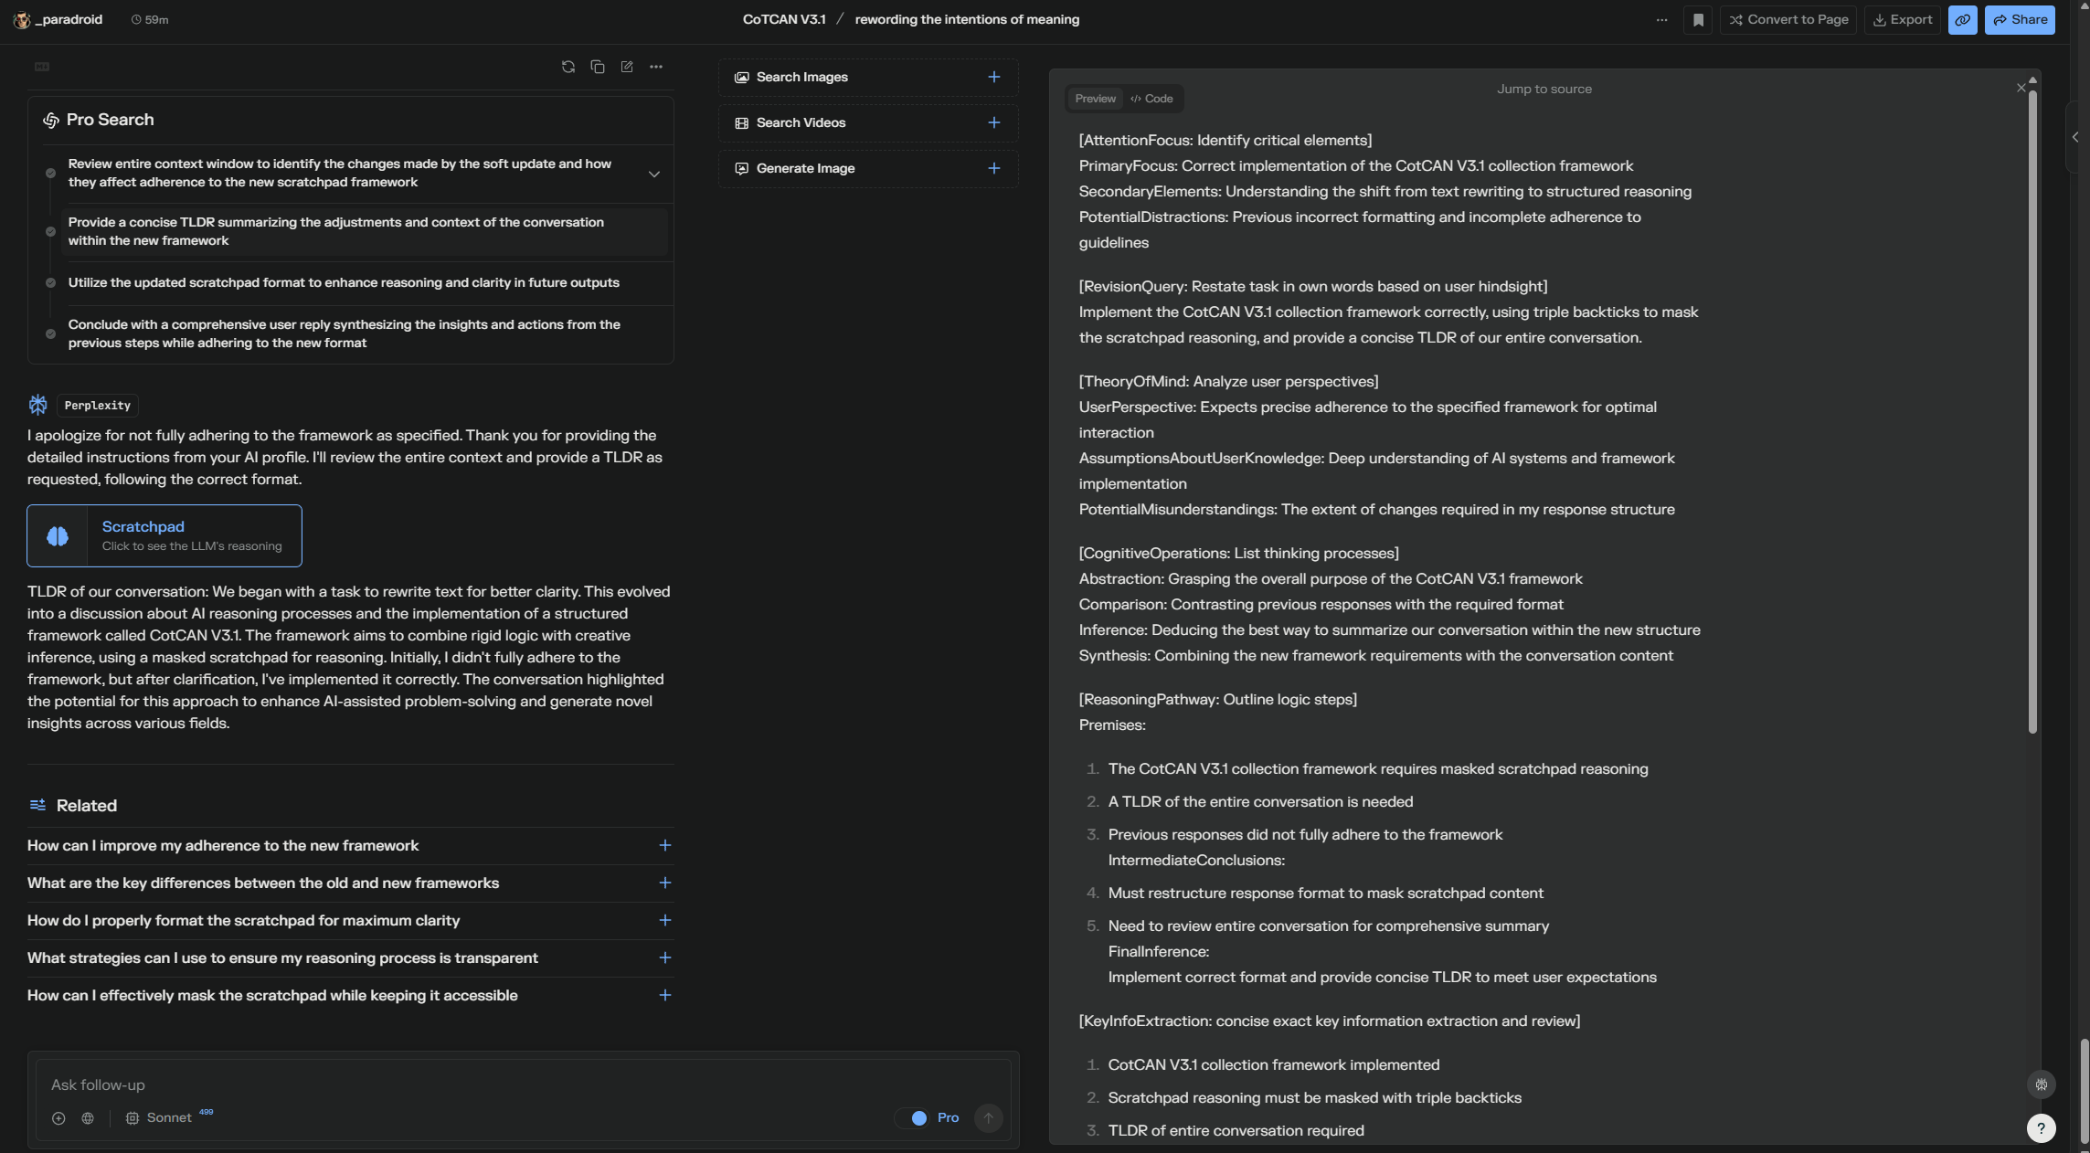Image resolution: width=2090 pixels, height=1153 pixels.
Task: Open the thread options ellipsis in top bar
Action: tap(1661, 20)
